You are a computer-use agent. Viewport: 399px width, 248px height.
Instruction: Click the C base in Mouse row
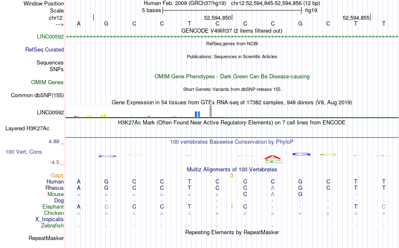click(x=245, y=194)
